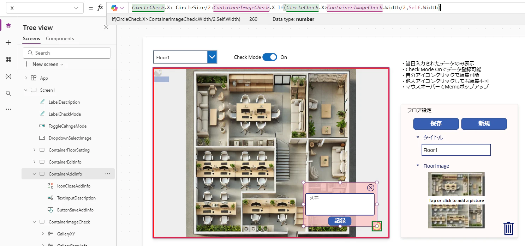Click the メモ text input box
This screenshot has height=246, width=525.
pyautogui.click(x=340, y=204)
